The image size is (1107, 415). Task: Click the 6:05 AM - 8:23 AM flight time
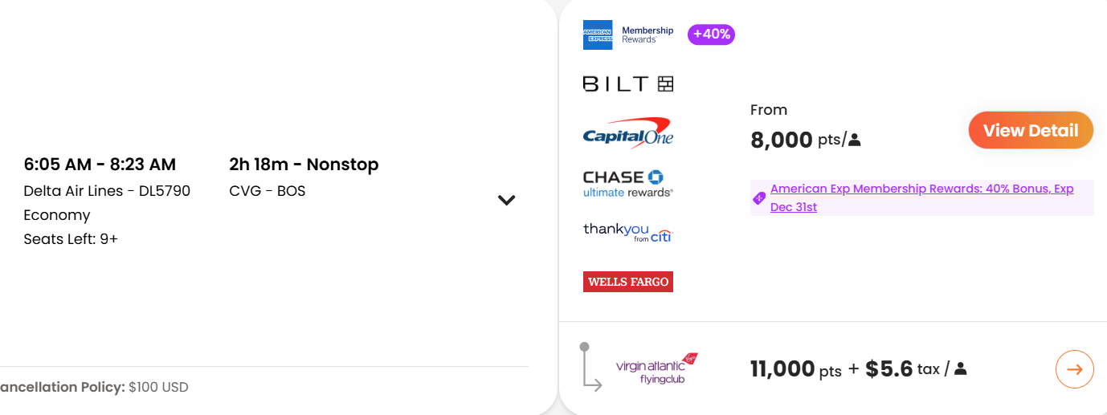point(100,165)
